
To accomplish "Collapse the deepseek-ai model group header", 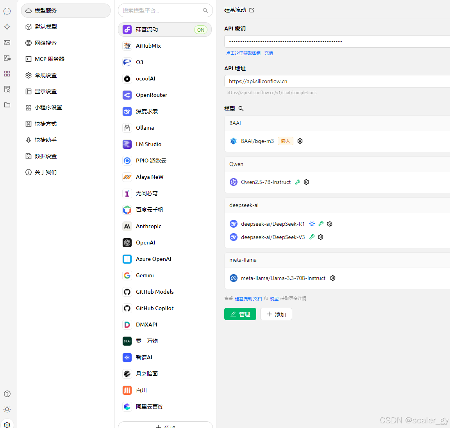I will 337,205.
